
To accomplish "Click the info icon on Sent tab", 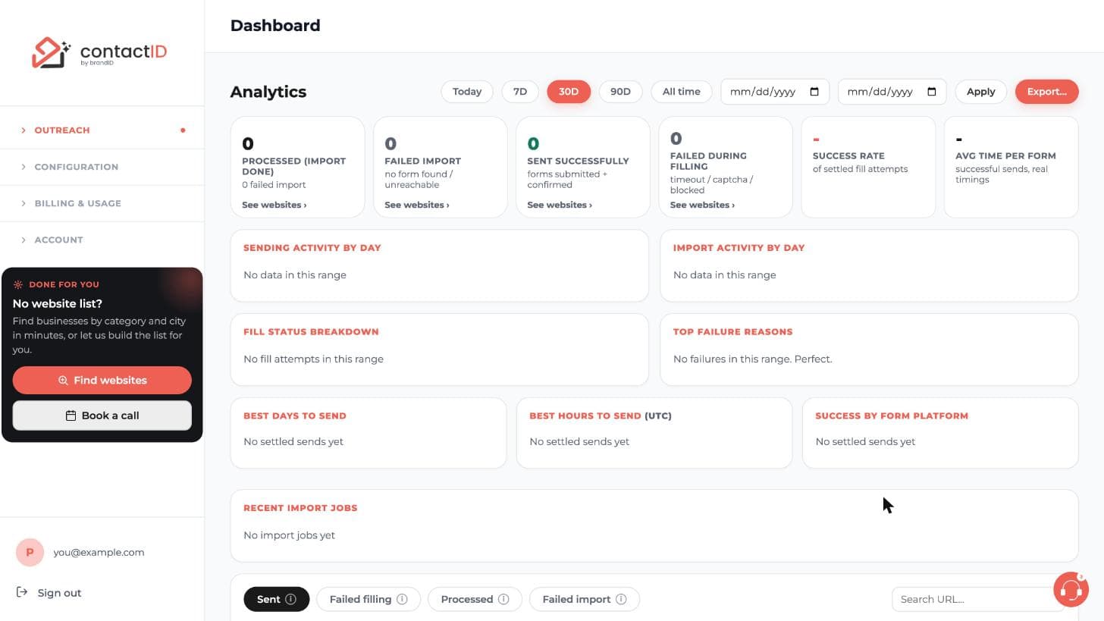I will coord(290,599).
